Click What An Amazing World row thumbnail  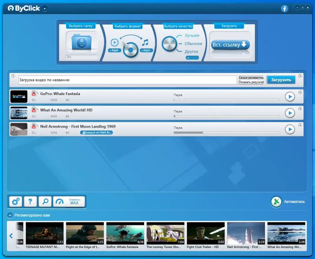point(19,113)
